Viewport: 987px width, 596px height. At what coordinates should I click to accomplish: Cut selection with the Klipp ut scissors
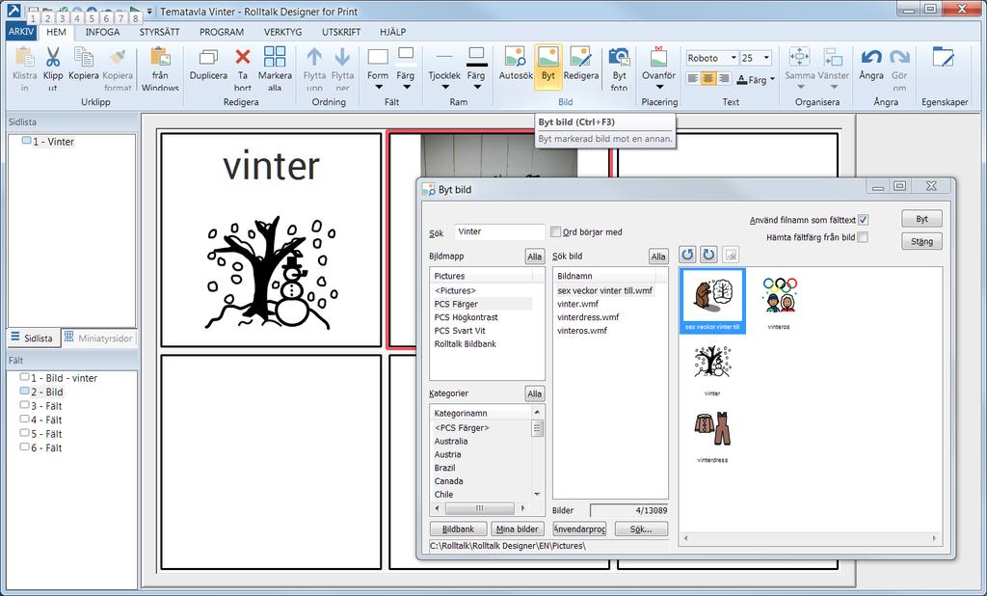point(53,68)
